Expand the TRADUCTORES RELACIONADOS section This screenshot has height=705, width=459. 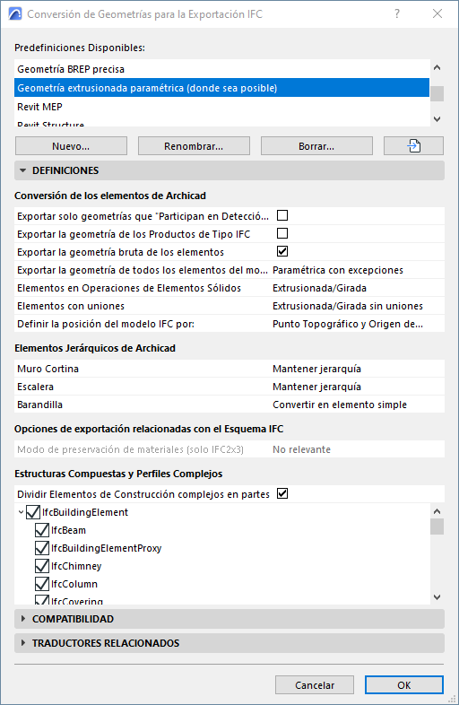coord(229,643)
